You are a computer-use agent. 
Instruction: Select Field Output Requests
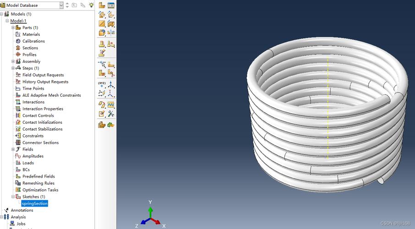click(43, 75)
